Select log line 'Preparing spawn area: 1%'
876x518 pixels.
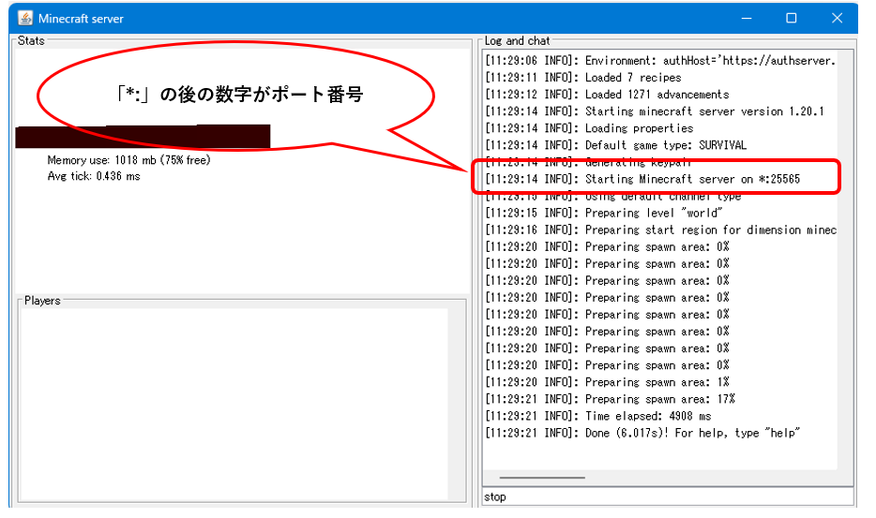coord(607,382)
